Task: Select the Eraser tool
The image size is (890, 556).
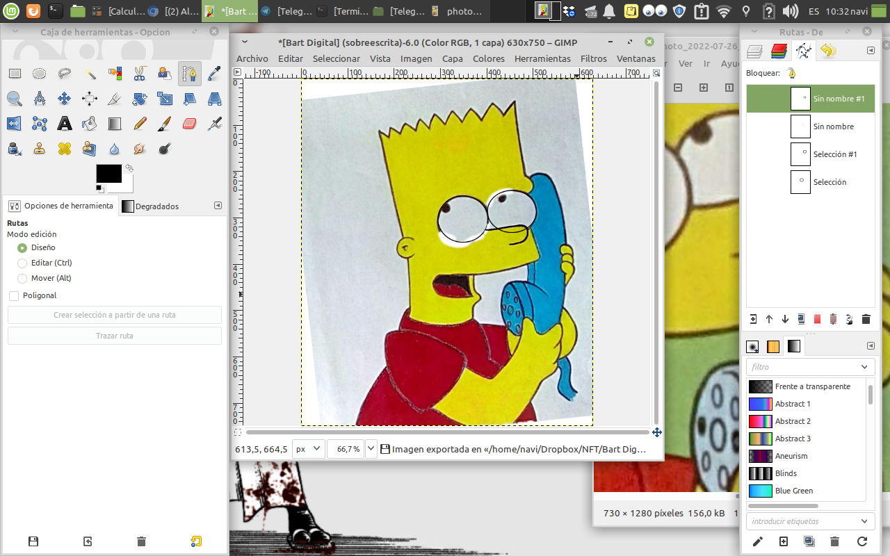Action: 190,124
